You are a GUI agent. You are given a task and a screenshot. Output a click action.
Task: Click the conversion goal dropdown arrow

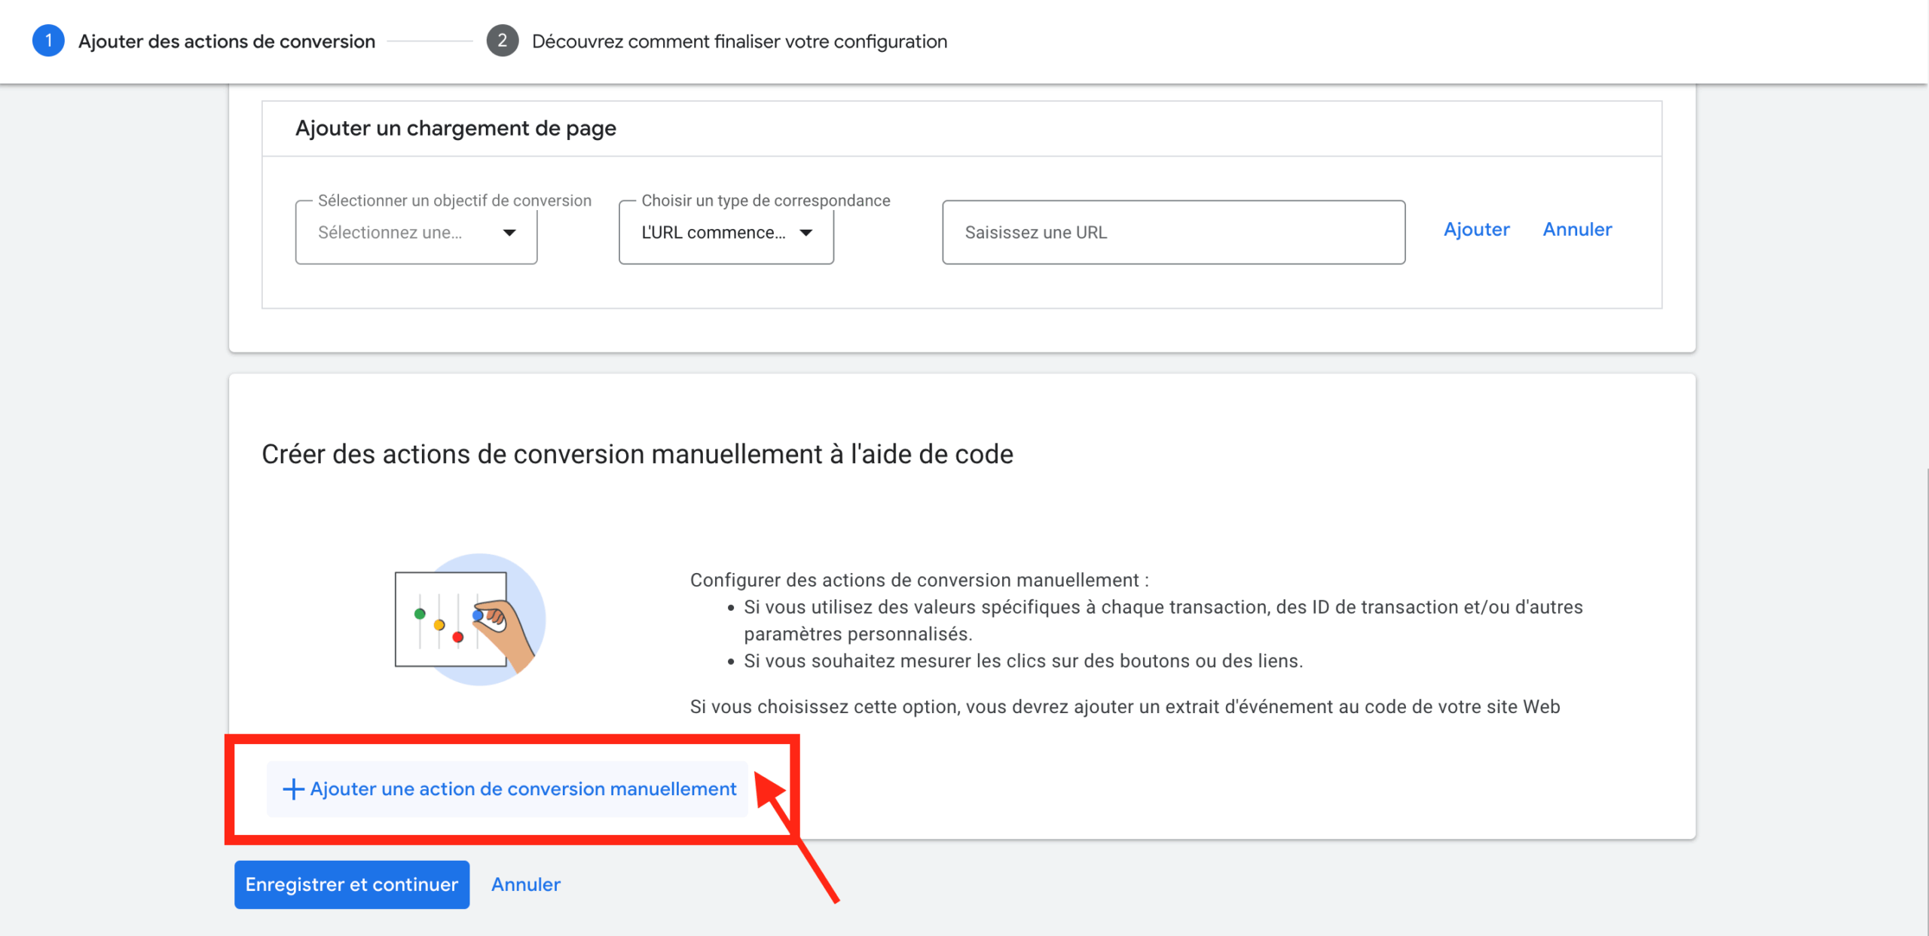(509, 233)
